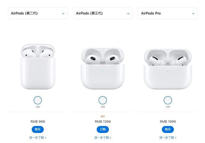Select white color swatch under AirPods Pro
This screenshot has width=205, height=143.
pyautogui.click(x=168, y=100)
